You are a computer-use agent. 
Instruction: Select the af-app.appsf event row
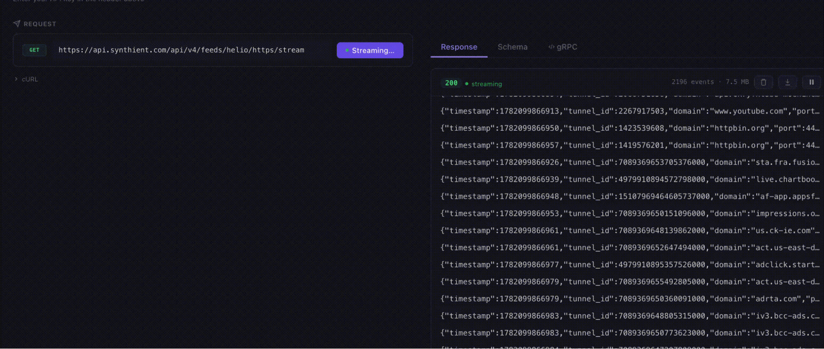[630, 197]
